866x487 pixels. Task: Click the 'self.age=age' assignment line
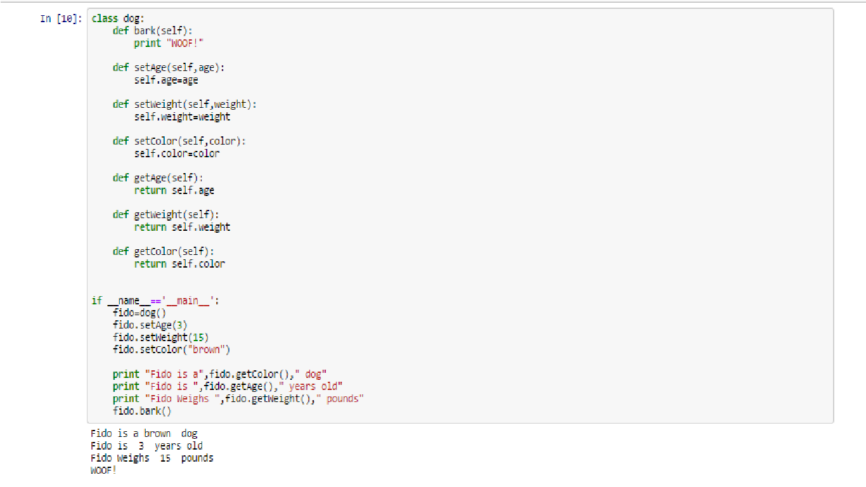[x=166, y=80]
